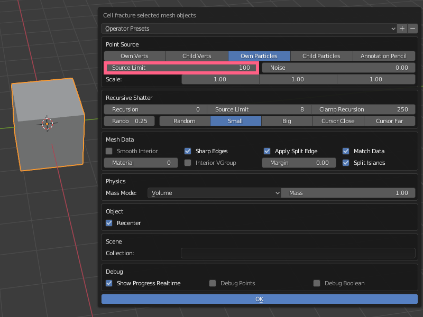Toggle the Recenter checkbox
Image resolution: width=423 pixels, height=317 pixels.
click(x=109, y=223)
